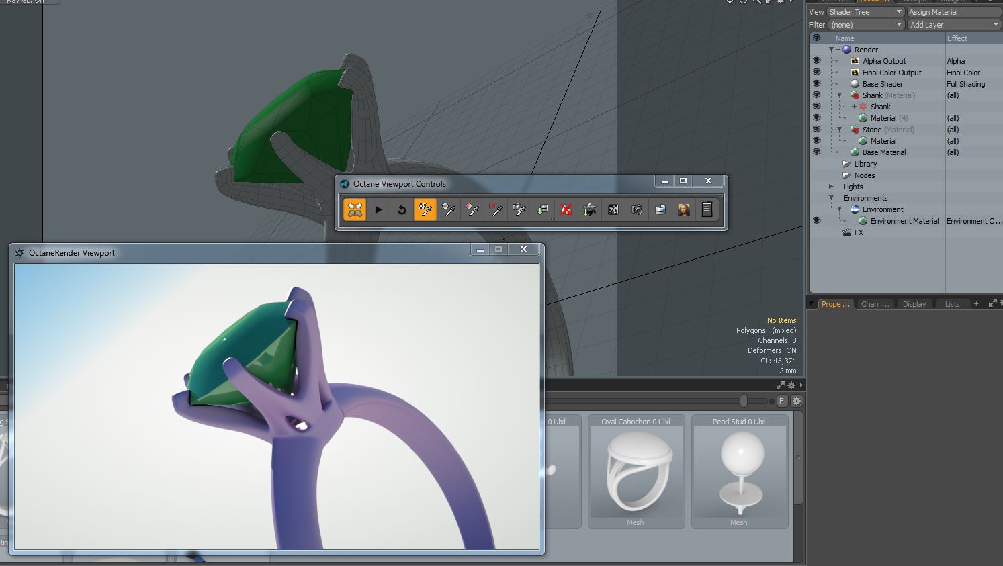Open the Lists tab
Viewport: 1003px width, 566px height.
[x=953, y=304]
